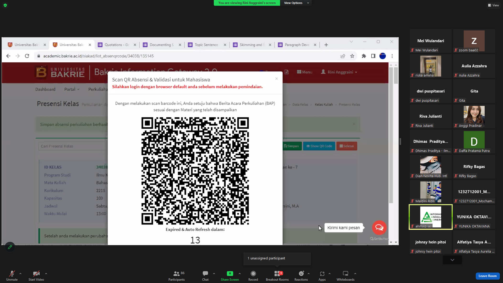The height and width of the screenshot is (283, 503).
Task: Open the browser tab search chevron
Action: coord(351,42)
